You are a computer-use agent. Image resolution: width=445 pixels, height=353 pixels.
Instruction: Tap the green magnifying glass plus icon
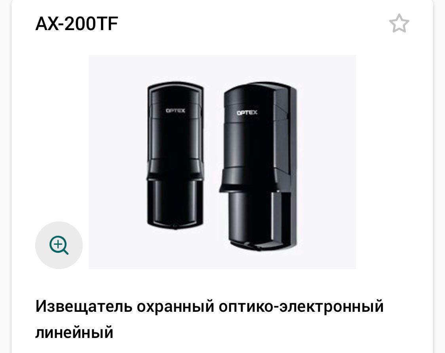(59, 245)
